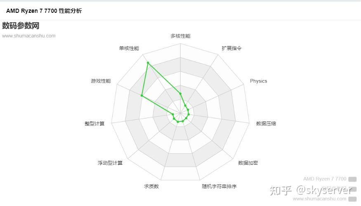Select the 求质数 axis label
361x206 pixels.
pos(151,186)
